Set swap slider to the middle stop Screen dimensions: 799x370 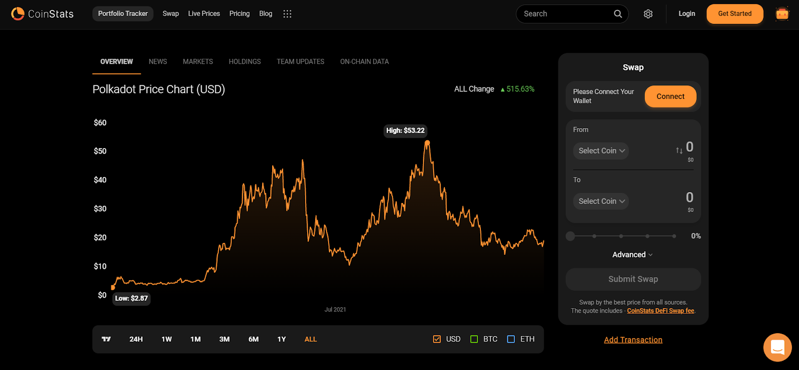point(621,236)
